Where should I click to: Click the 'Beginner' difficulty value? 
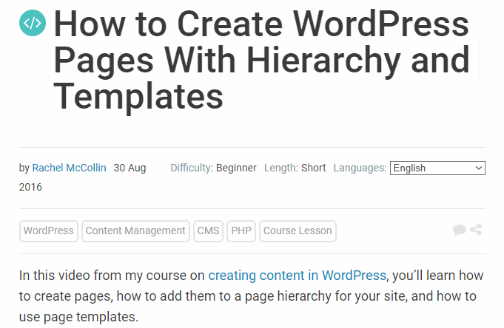[x=236, y=168]
